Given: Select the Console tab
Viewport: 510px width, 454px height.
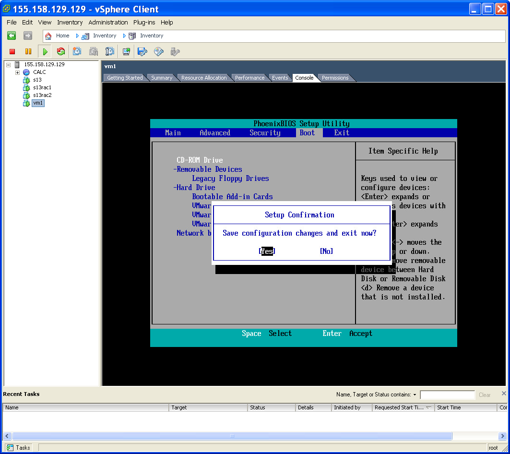Looking at the screenshot, I should point(304,78).
